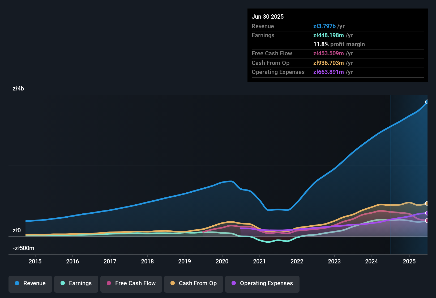
Task: Switch to the 2020 year label on the axis
Action: click(x=222, y=261)
